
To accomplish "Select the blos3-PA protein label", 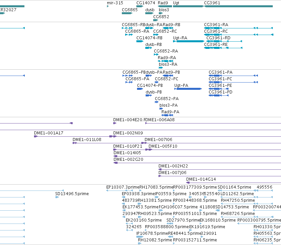I will (x=168, y=105).
